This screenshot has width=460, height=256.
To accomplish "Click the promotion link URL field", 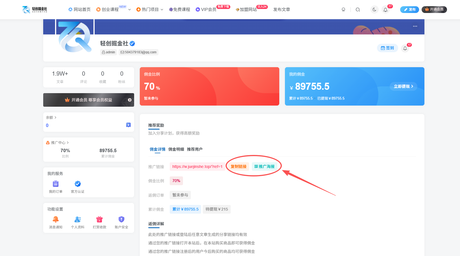I will (x=197, y=167).
